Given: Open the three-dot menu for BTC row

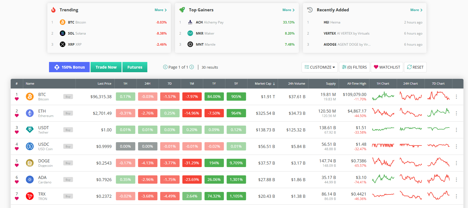Looking at the screenshot, I should [x=456, y=97].
